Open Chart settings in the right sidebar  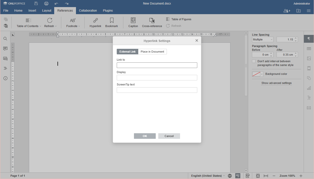pyautogui.click(x=309, y=88)
